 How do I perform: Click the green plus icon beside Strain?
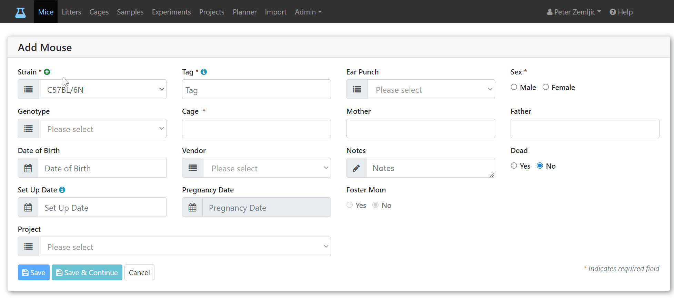47,72
